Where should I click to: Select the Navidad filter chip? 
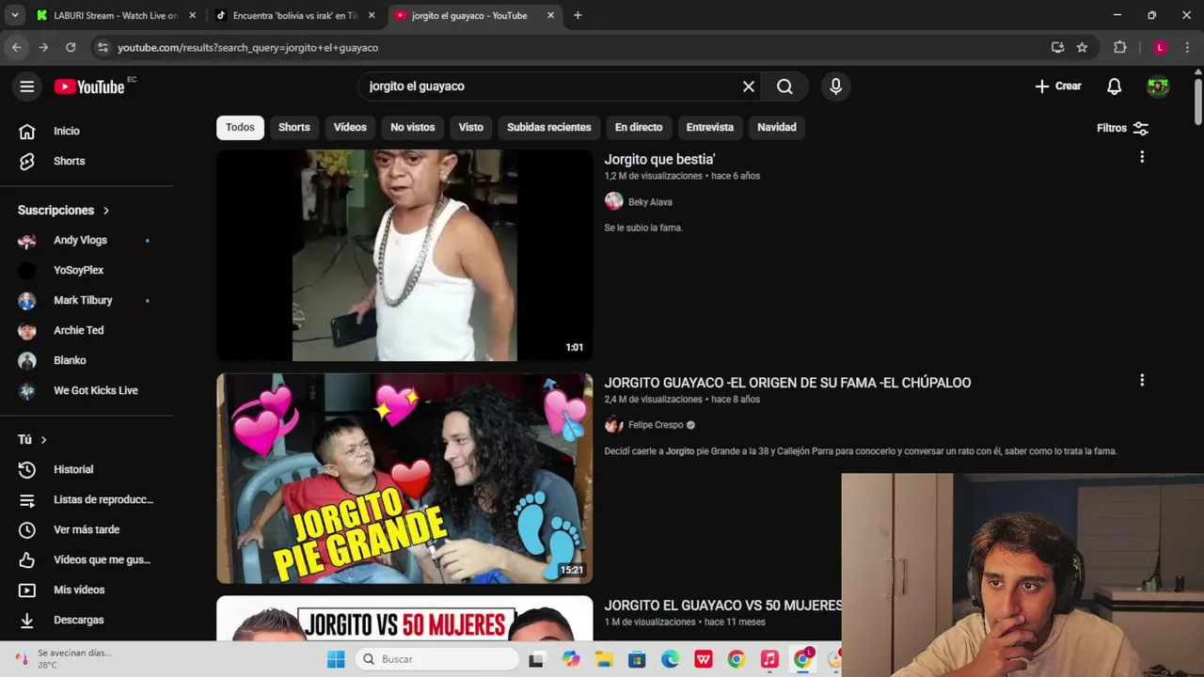tap(777, 128)
